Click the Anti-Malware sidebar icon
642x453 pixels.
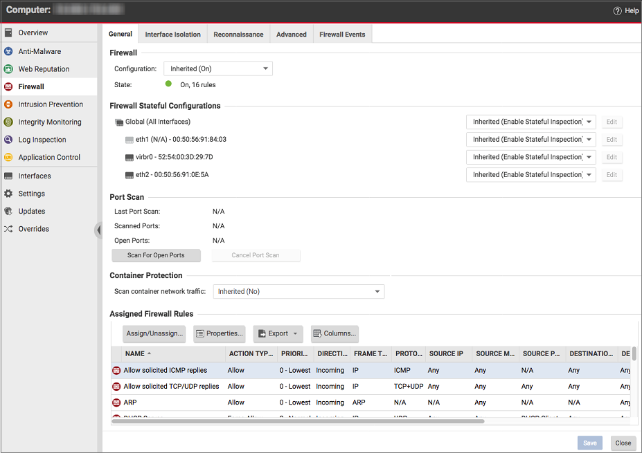click(8, 51)
